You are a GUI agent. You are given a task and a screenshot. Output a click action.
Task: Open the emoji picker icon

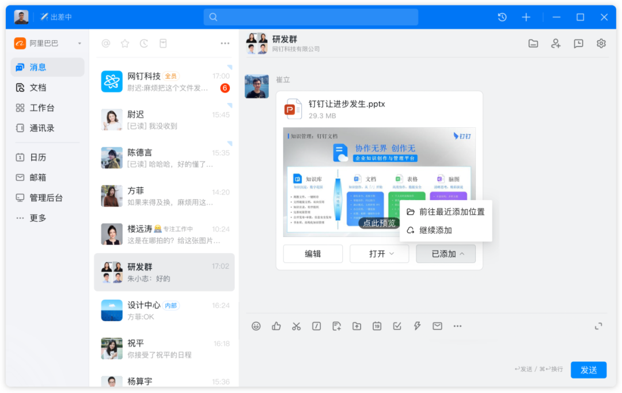click(256, 326)
